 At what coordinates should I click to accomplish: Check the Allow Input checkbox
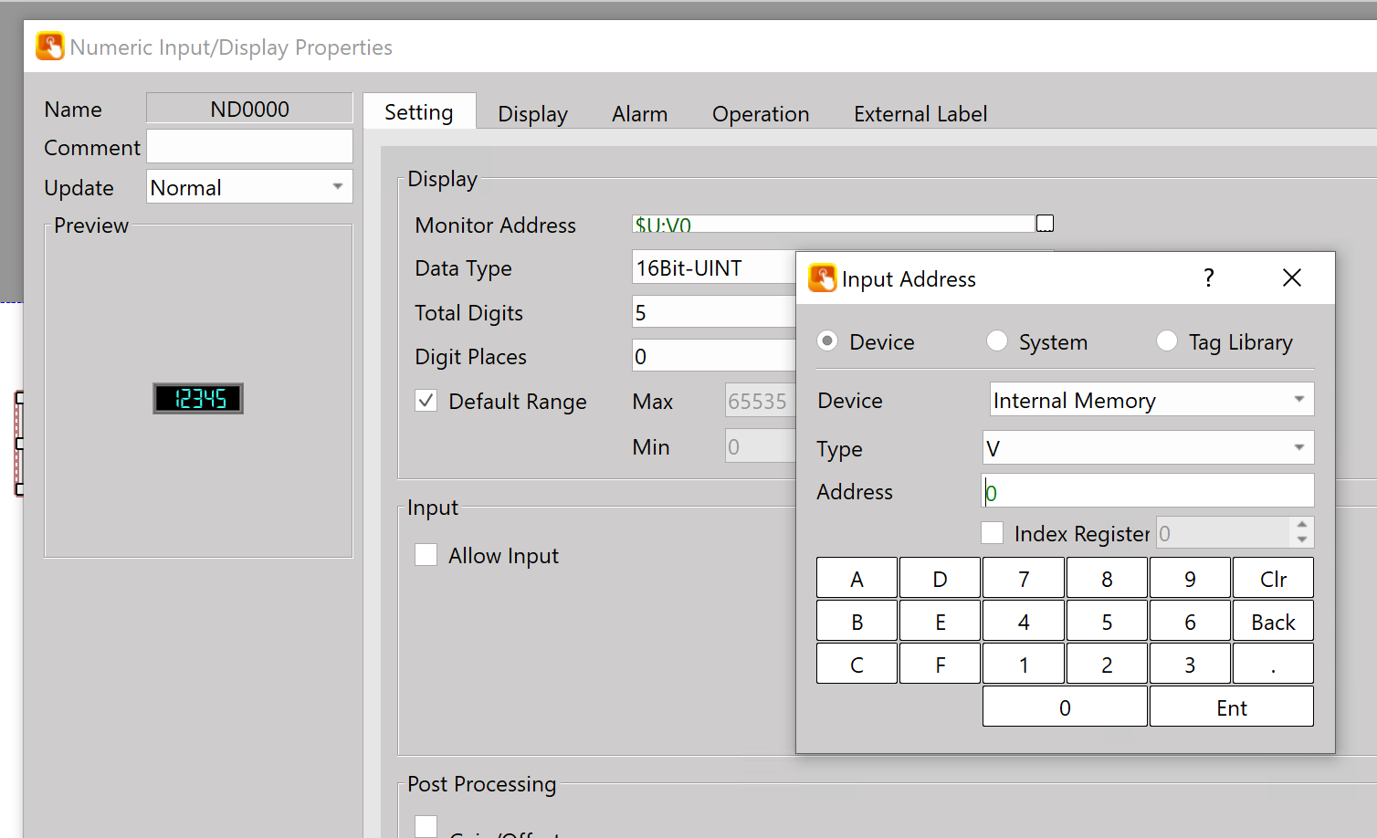click(x=426, y=555)
